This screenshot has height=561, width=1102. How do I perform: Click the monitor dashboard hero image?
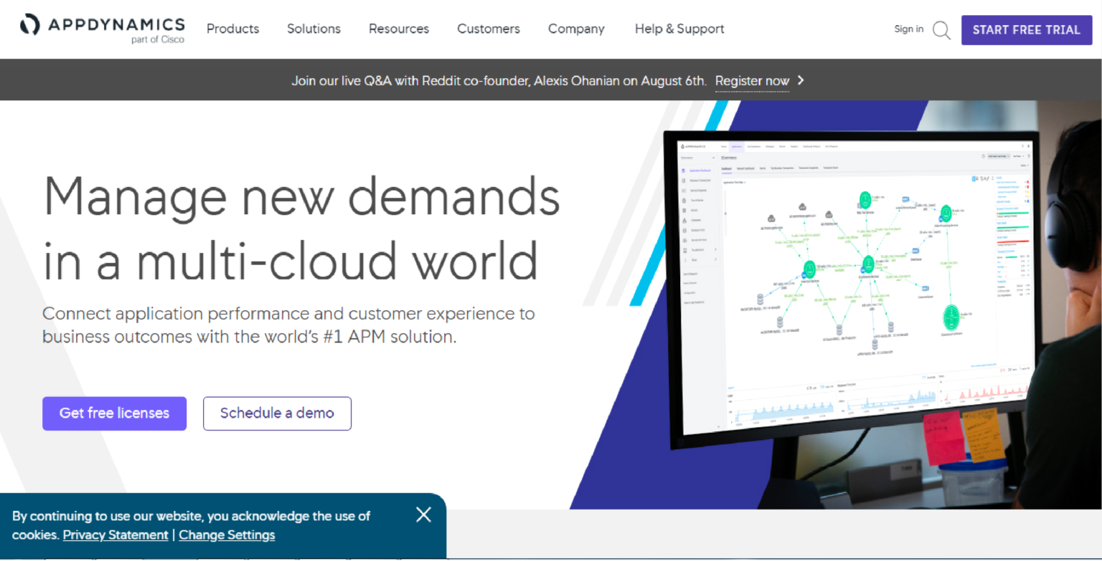pyautogui.click(x=851, y=290)
